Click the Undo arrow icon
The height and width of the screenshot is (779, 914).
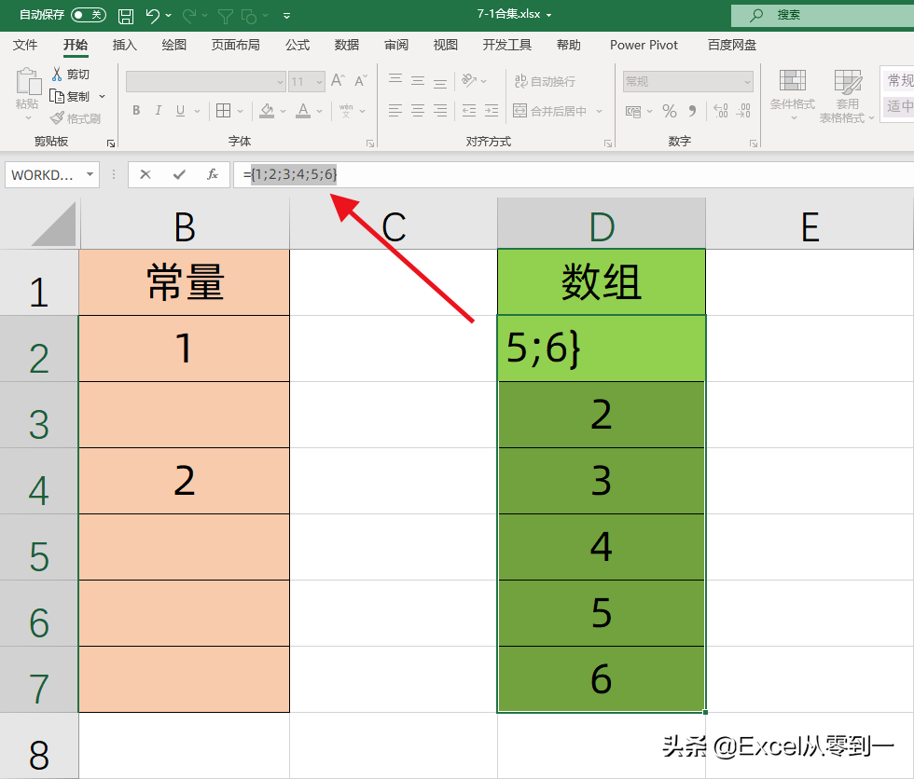[153, 16]
